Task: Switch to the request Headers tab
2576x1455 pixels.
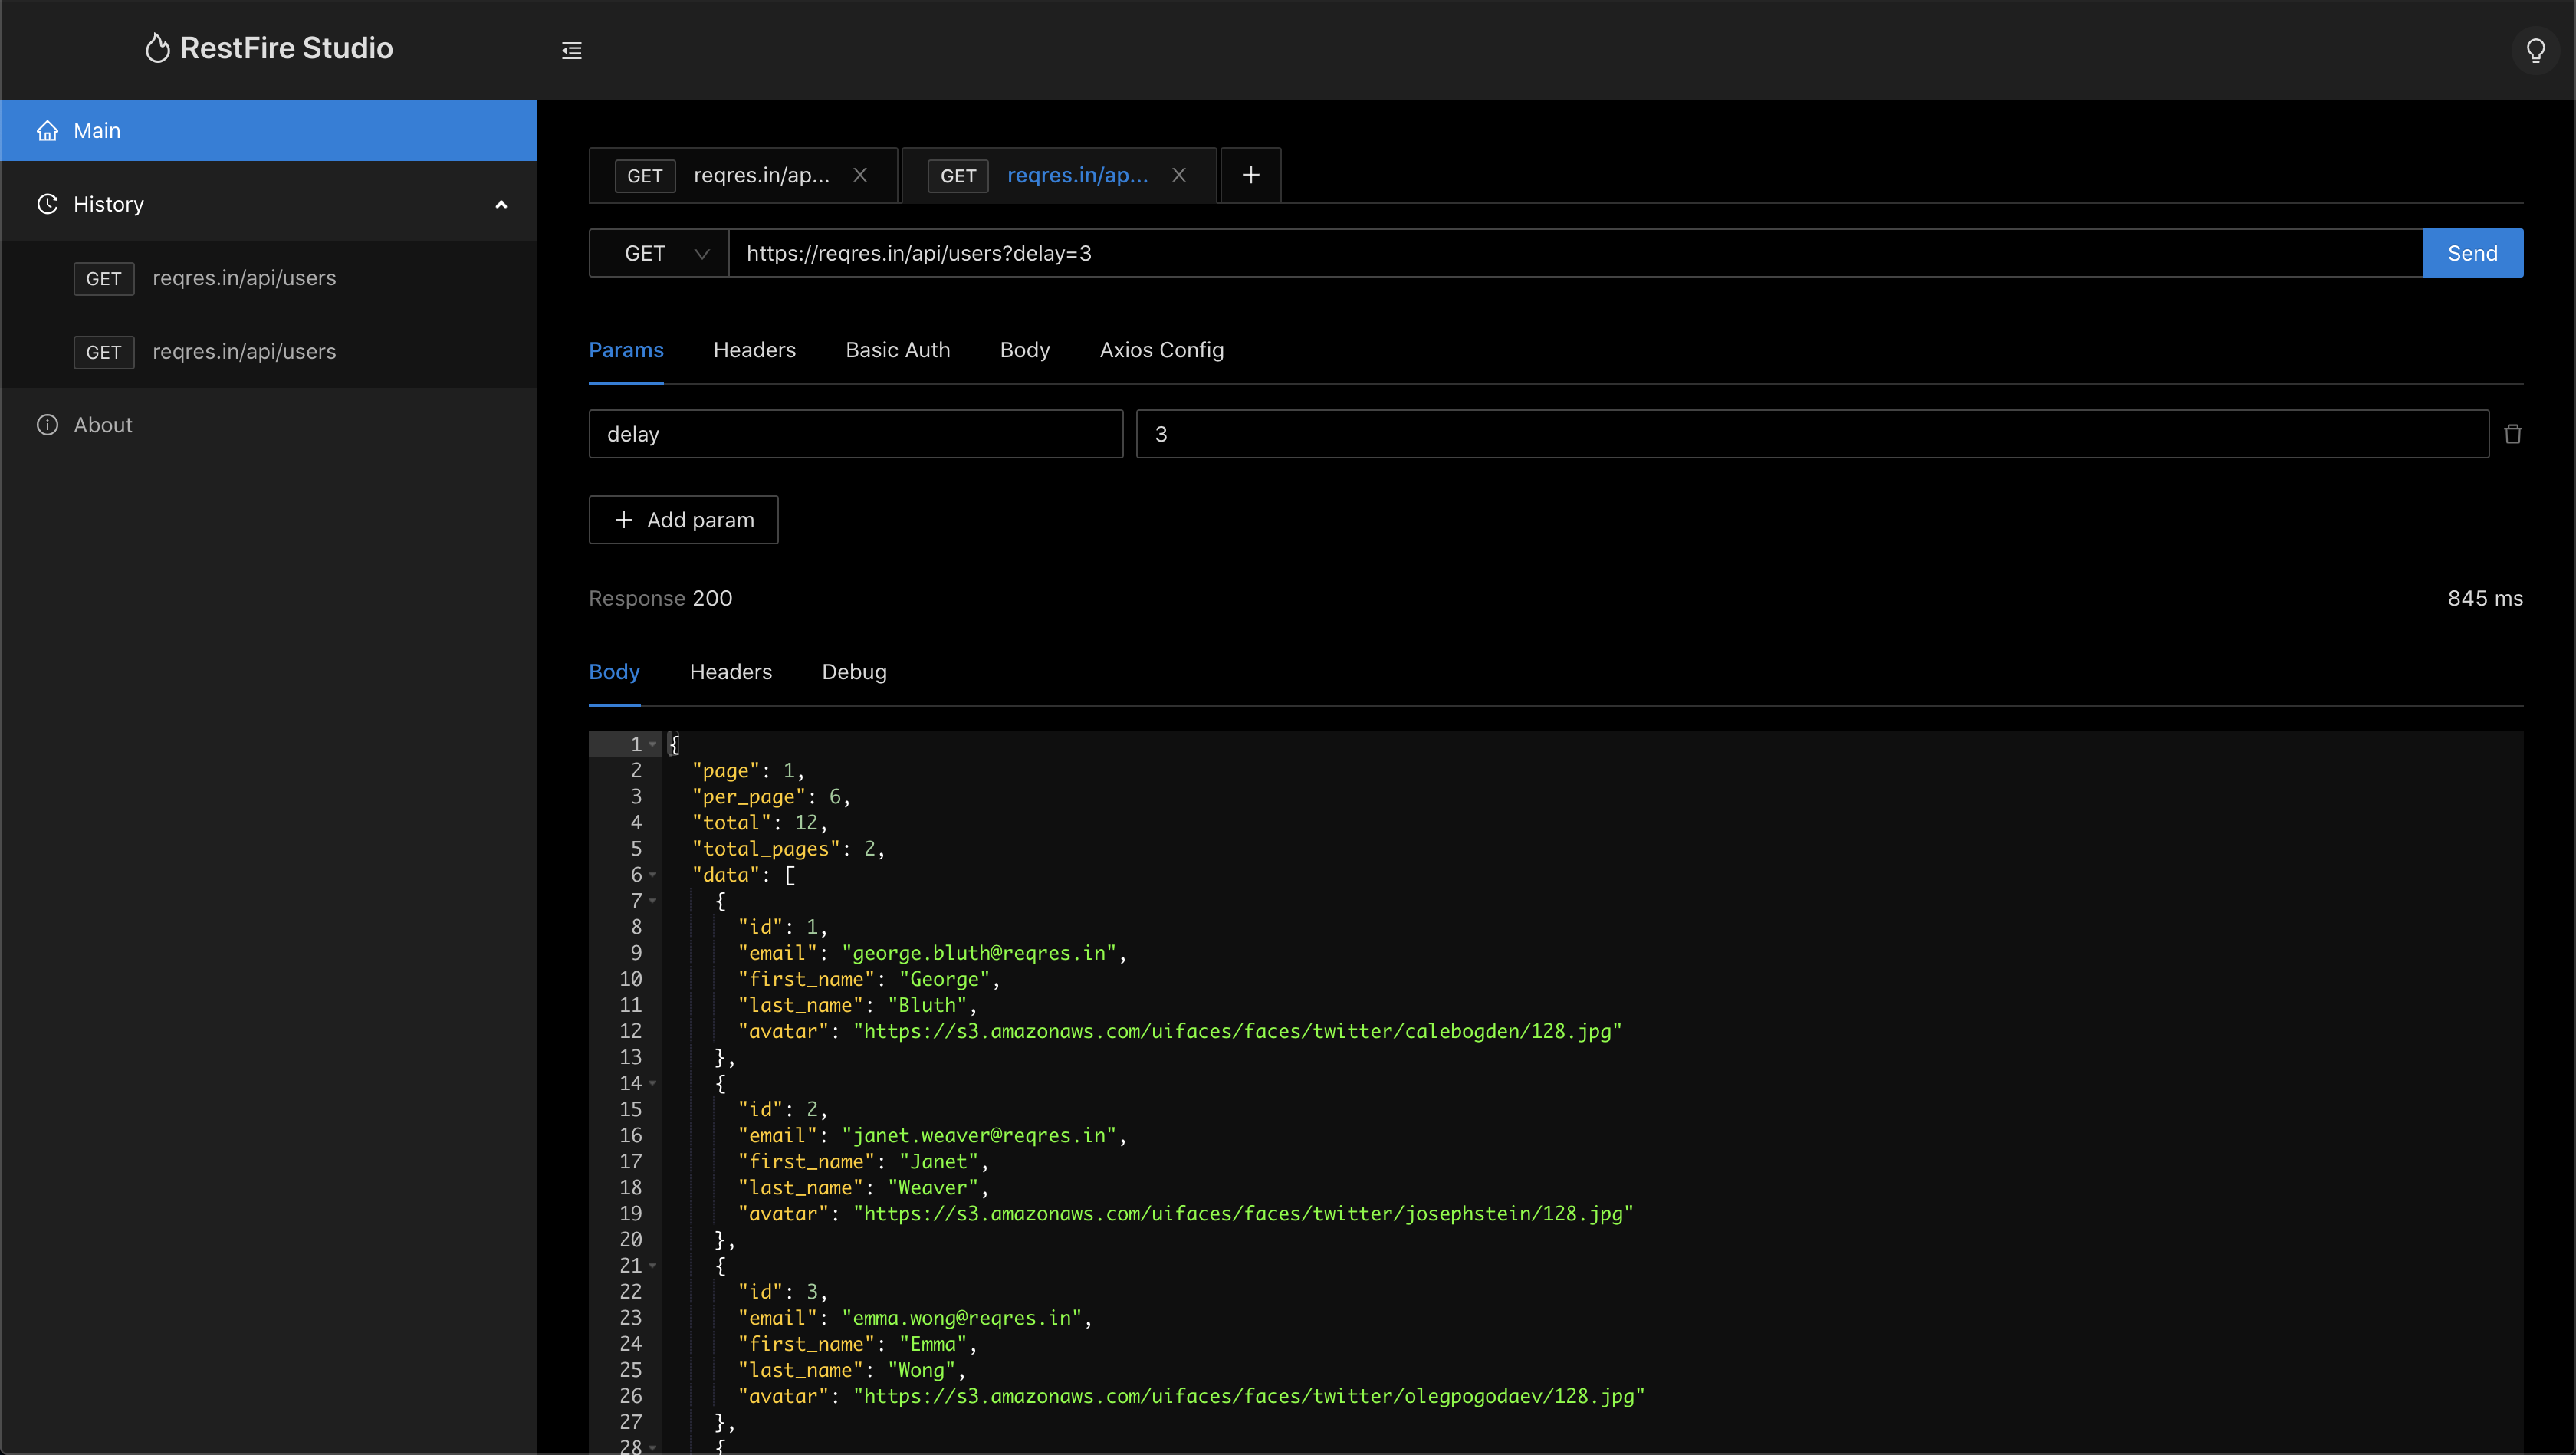Action: click(x=754, y=350)
